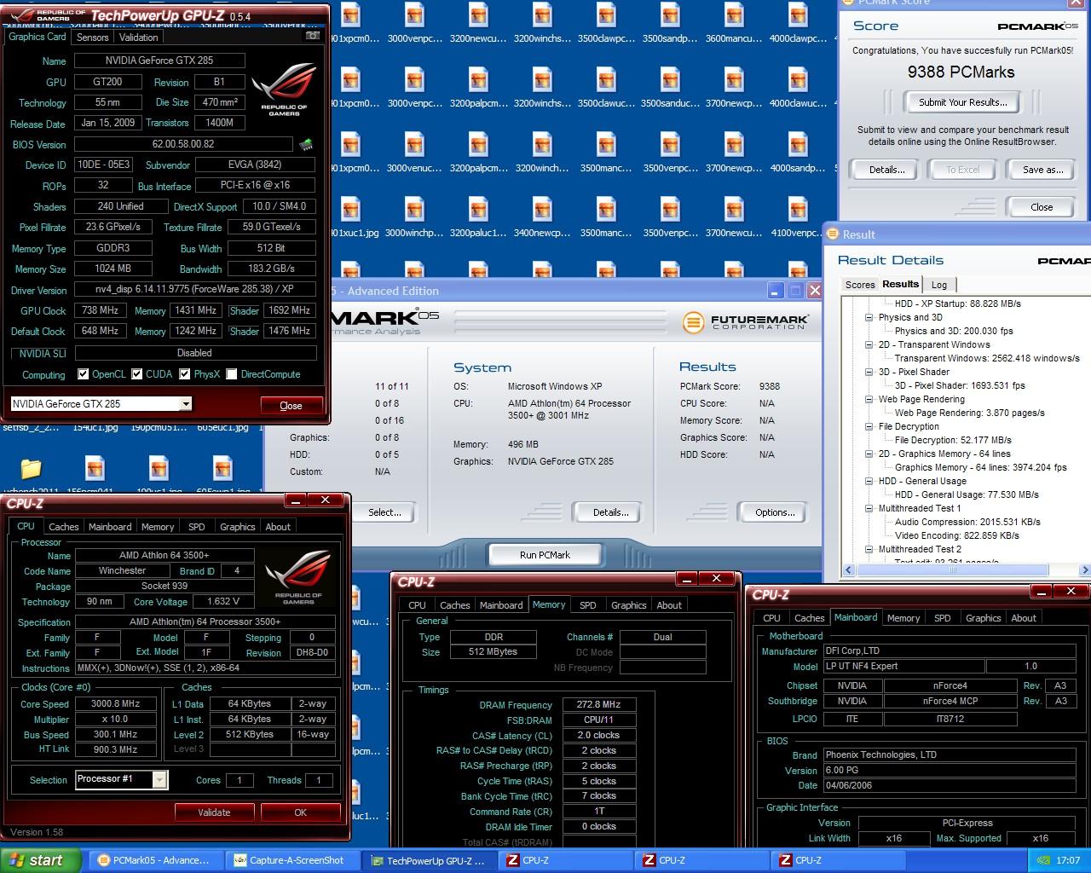Image resolution: width=1091 pixels, height=873 pixels.
Task: Click the Submit Your Results button
Action: (x=962, y=102)
